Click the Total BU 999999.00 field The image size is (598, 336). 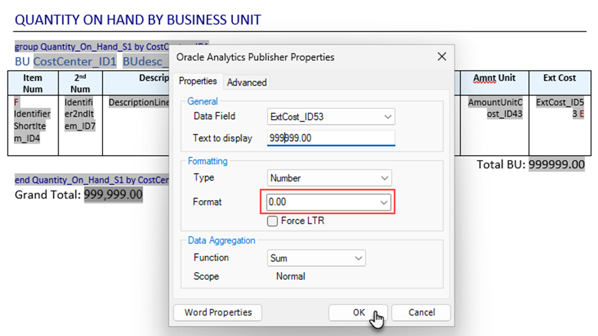coord(556,165)
